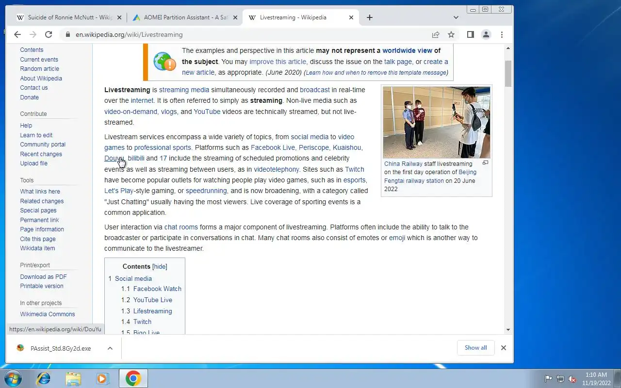Follow the speedrunning link
621x388 pixels.
coord(206,191)
